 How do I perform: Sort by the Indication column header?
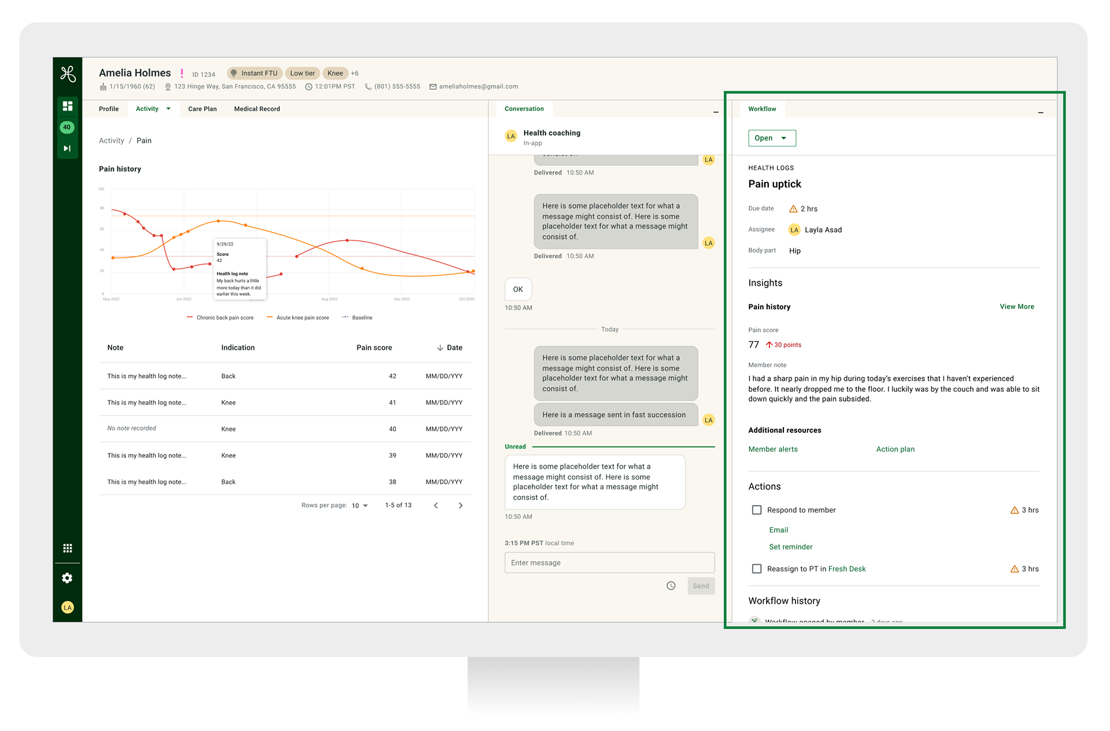[x=238, y=348]
